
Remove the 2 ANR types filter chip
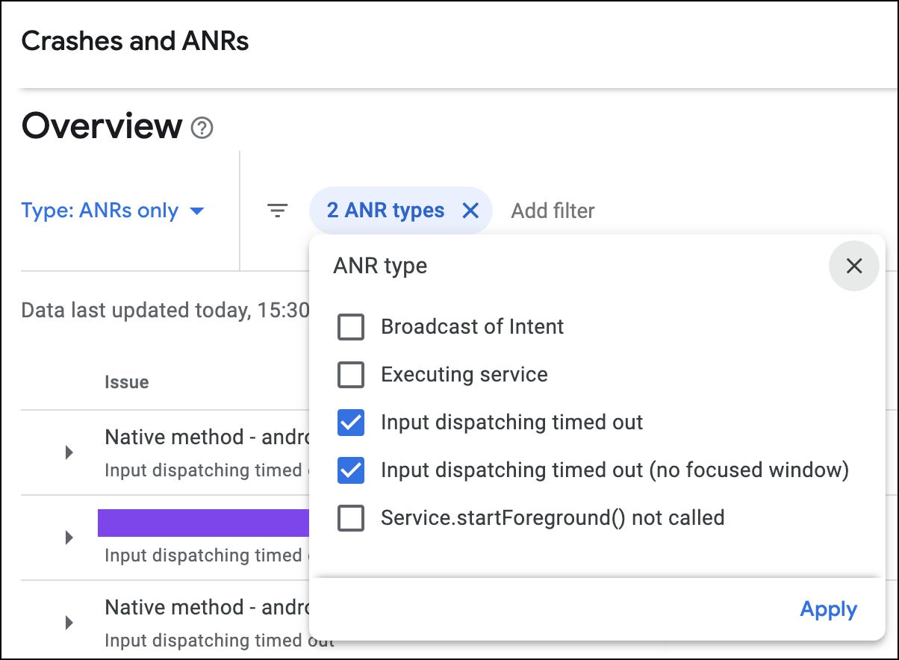(470, 211)
